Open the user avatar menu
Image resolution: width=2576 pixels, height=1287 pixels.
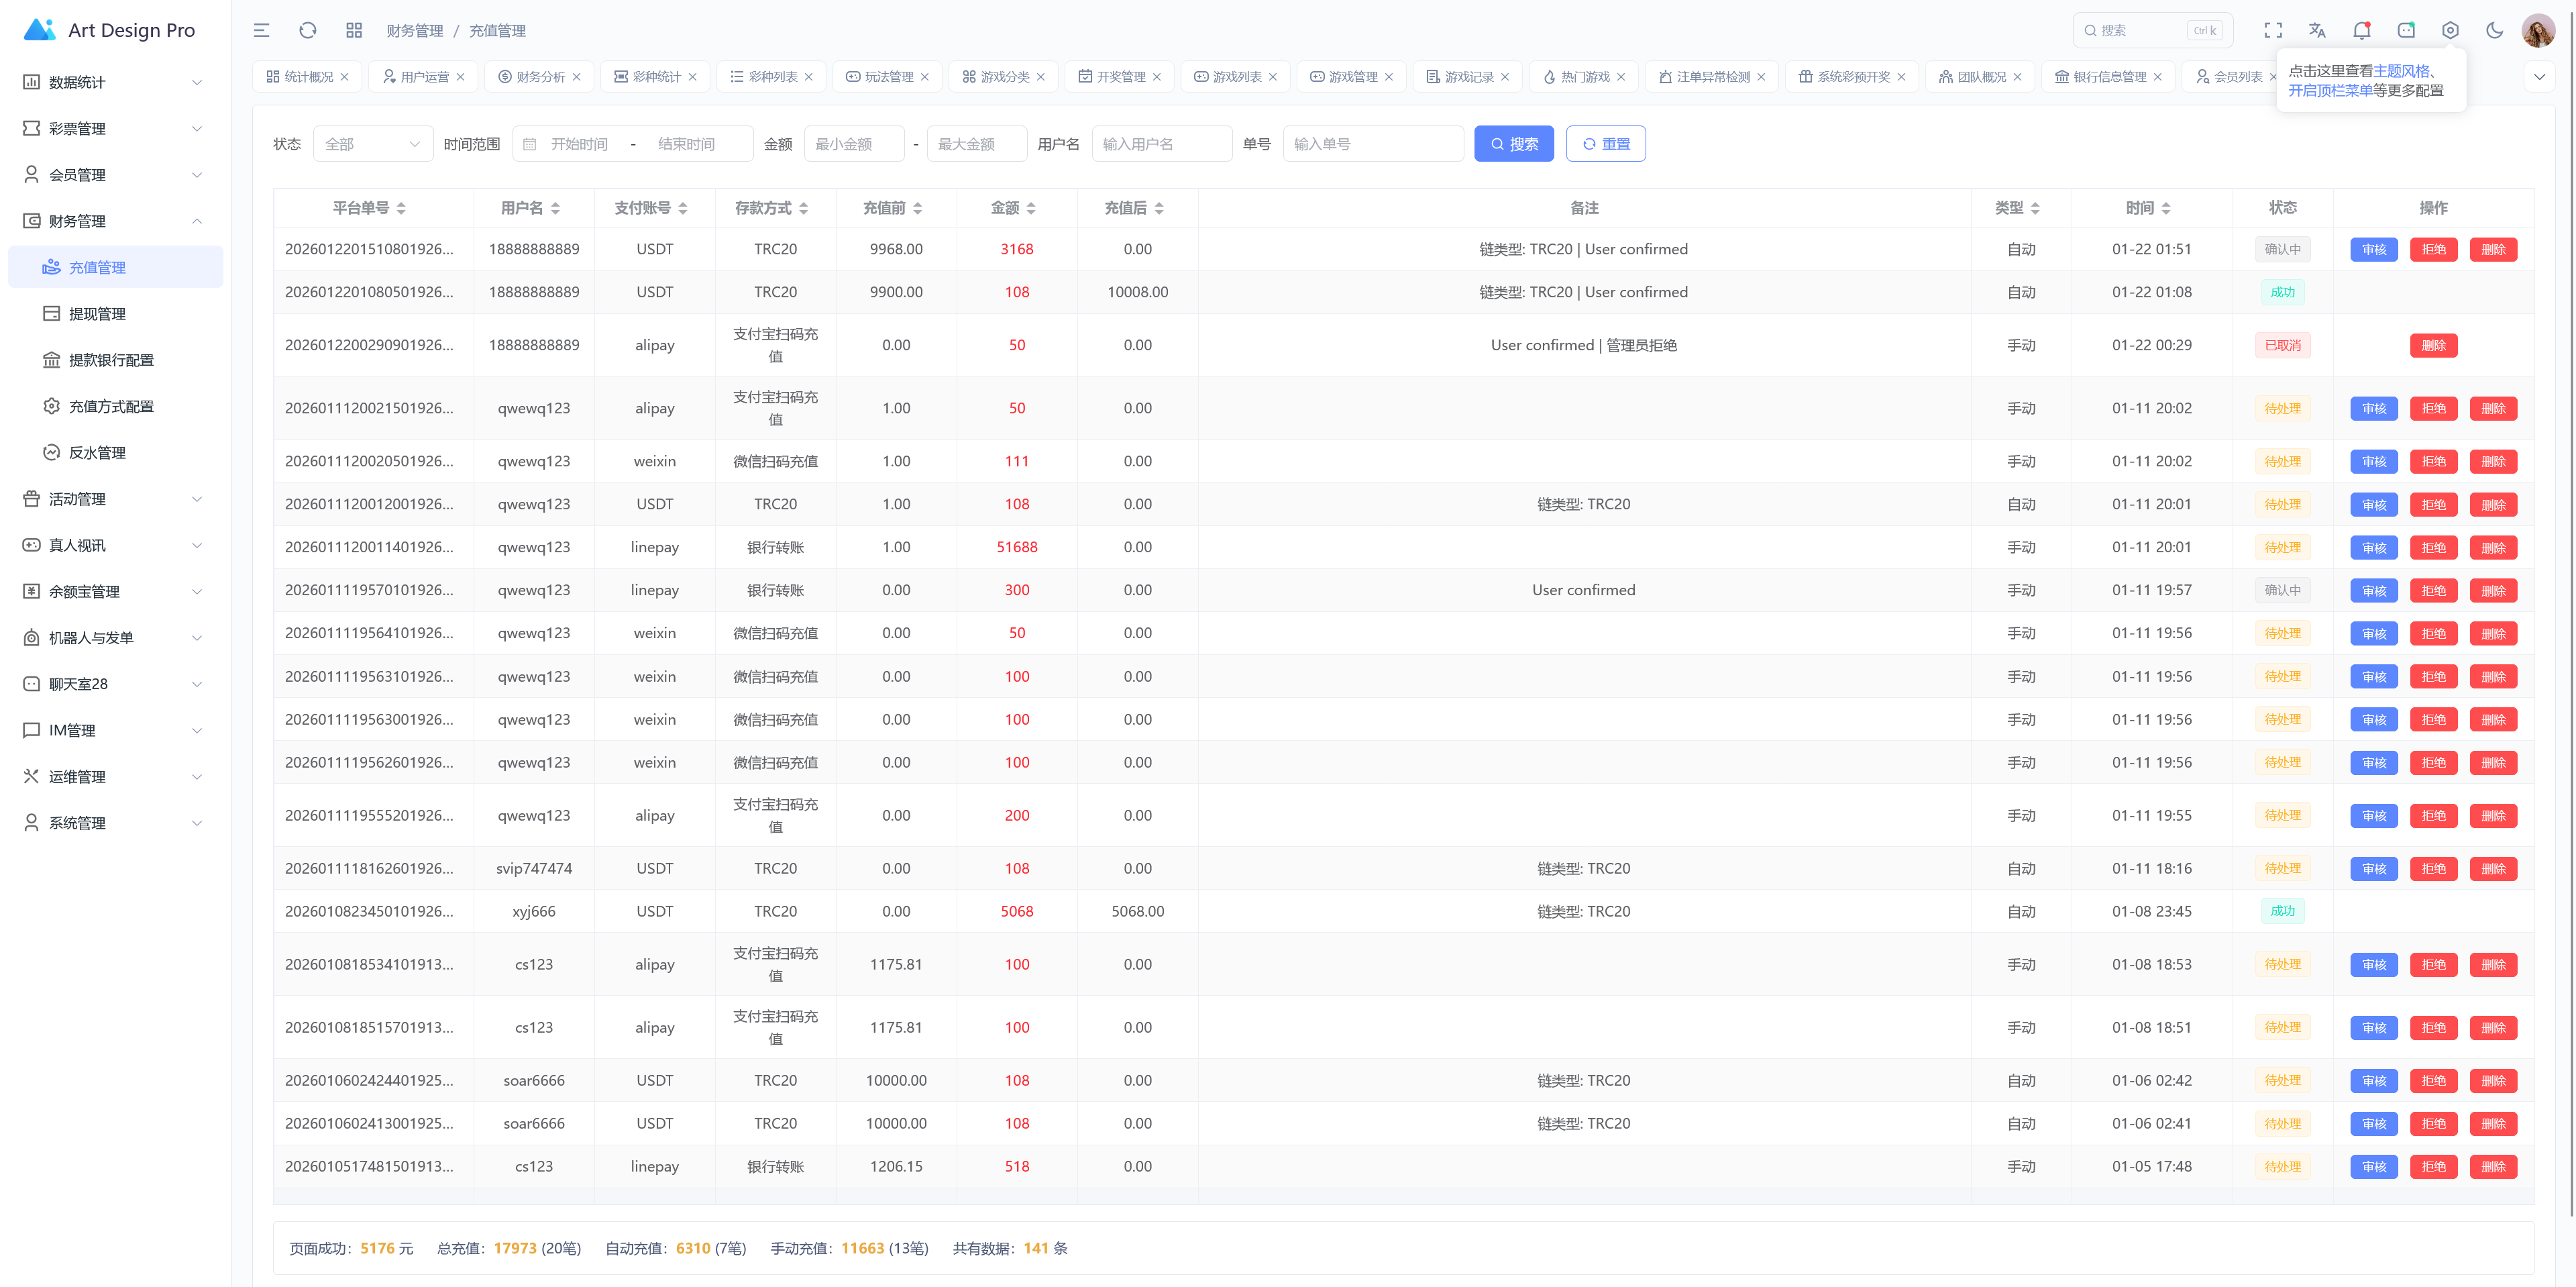click(x=2537, y=30)
